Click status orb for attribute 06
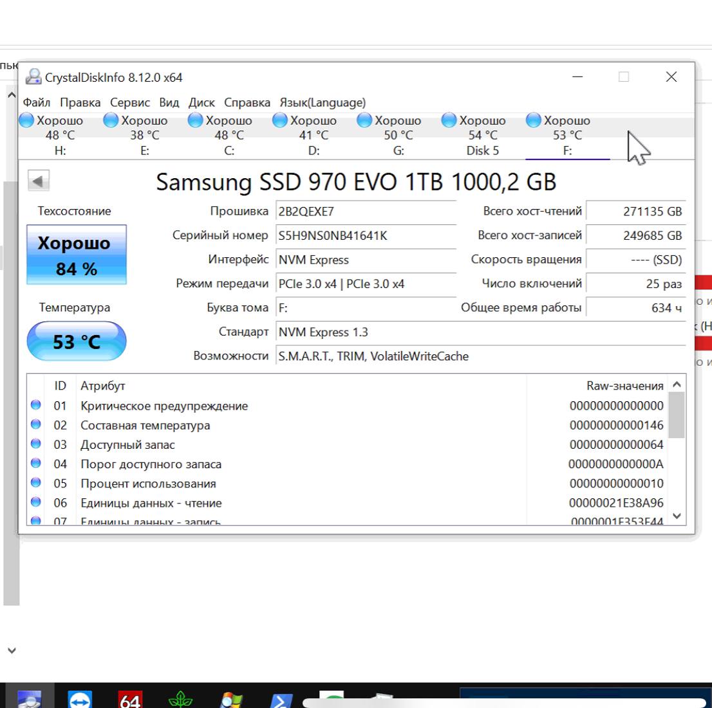The width and height of the screenshot is (712, 708). click(x=36, y=502)
